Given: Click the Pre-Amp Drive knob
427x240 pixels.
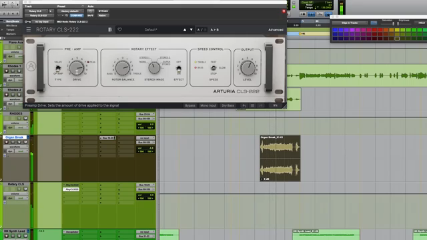Looking at the screenshot, I should click(77, 68).
